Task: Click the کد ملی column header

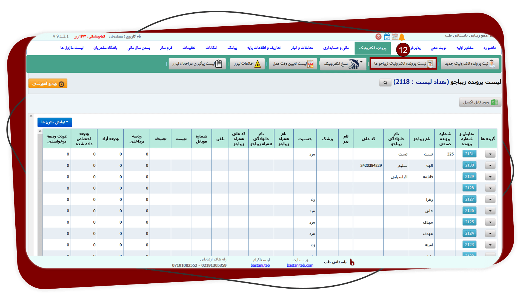Action: (368, 139)
